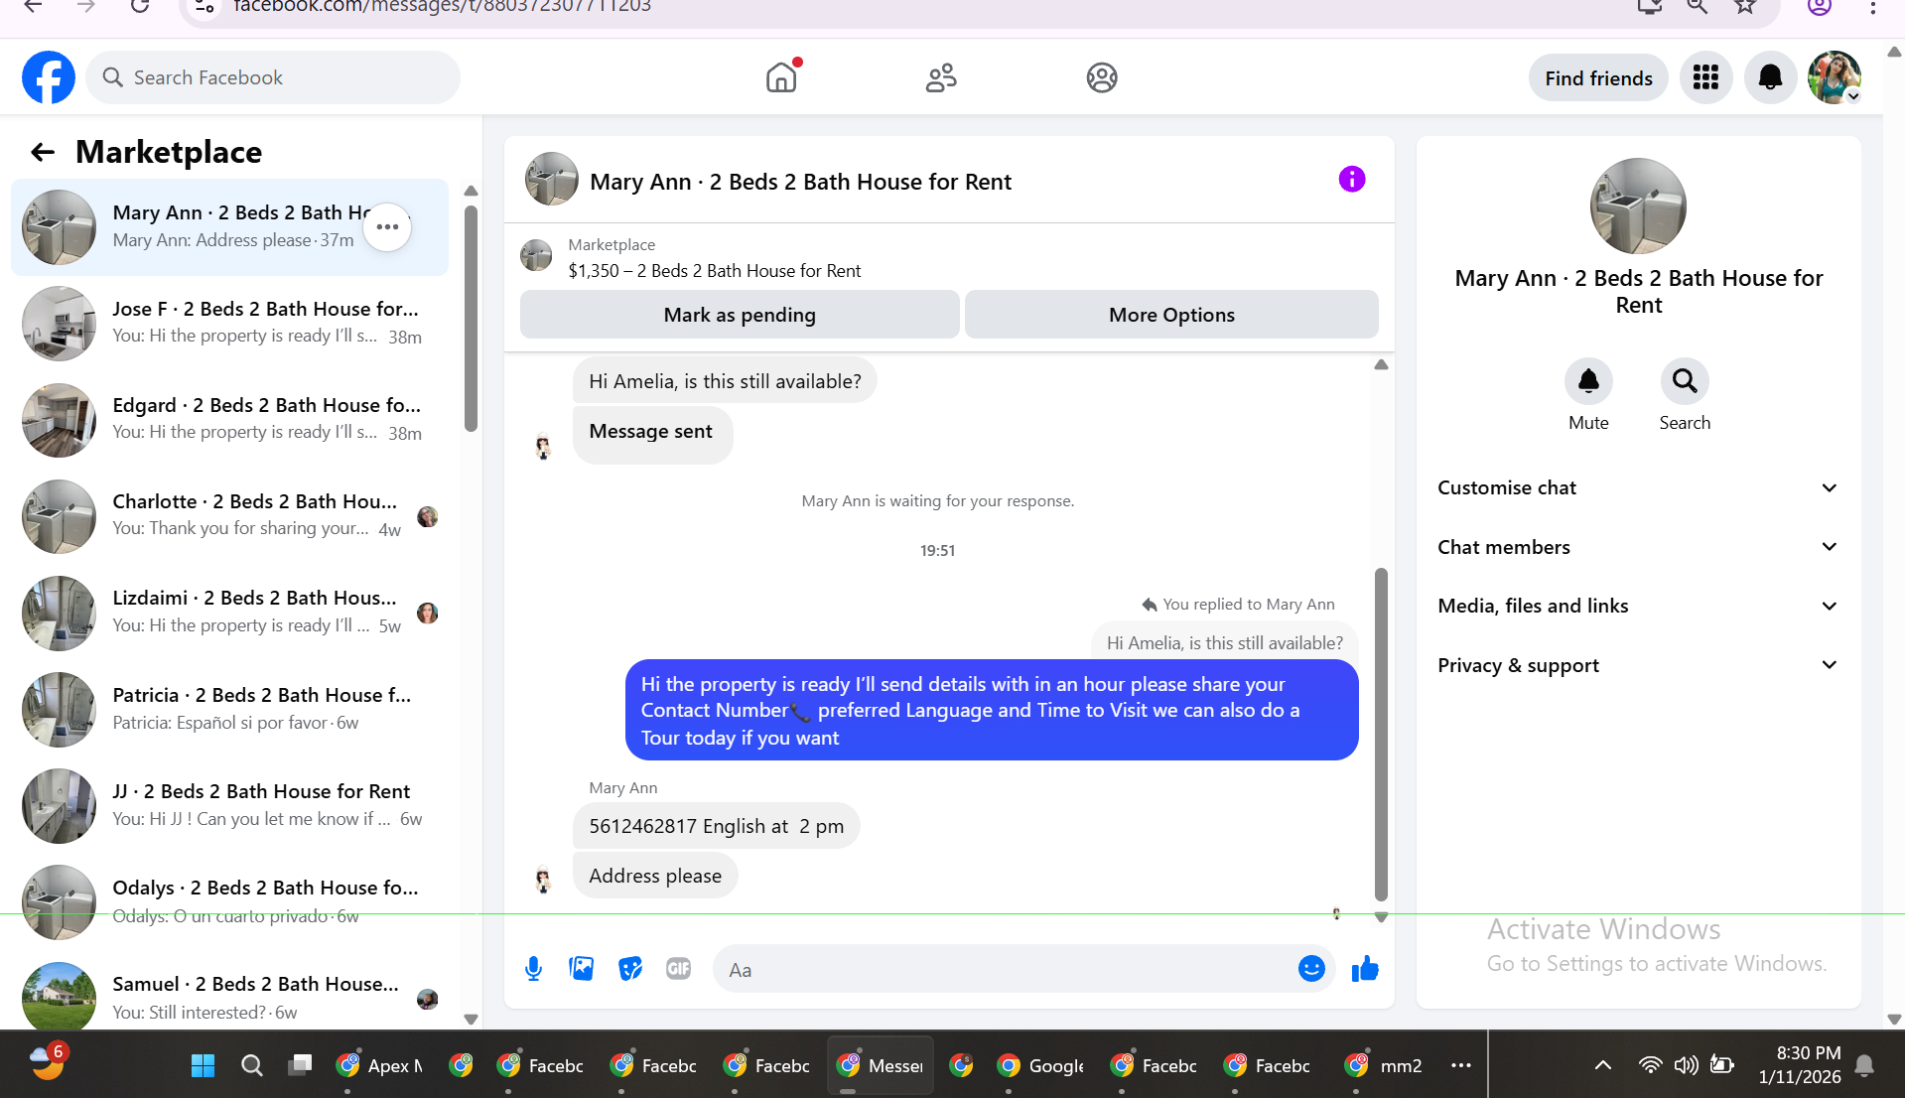Bookmark this page with star icon

point(1745,7)
